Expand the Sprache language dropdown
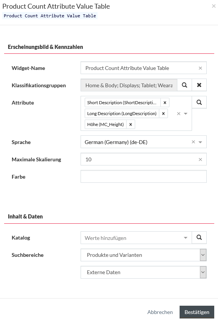Viewport: 218px width, 320px height. [x=200, y=142]
